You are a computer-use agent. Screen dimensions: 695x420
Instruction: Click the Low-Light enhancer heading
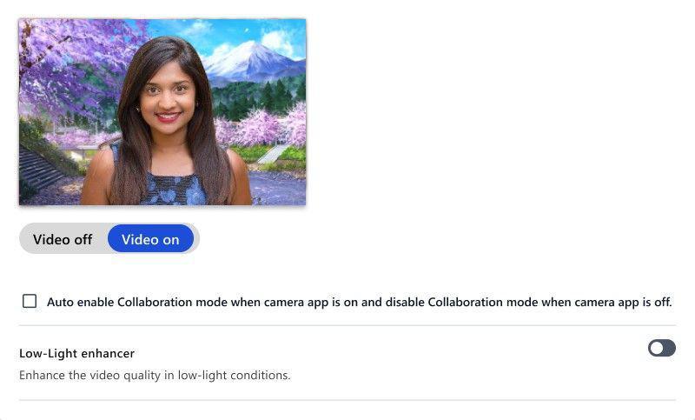pyautogui.click(x=76, y=353)
